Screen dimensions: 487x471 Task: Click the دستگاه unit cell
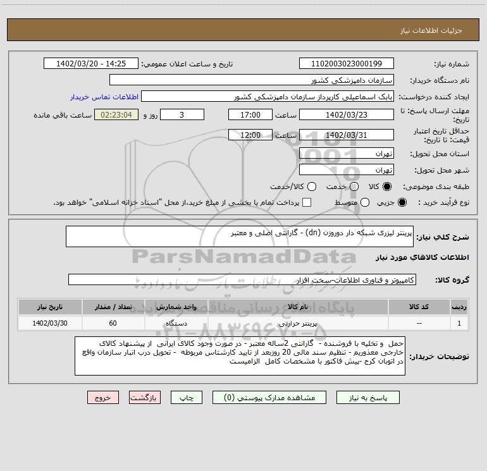coord(176,323)
